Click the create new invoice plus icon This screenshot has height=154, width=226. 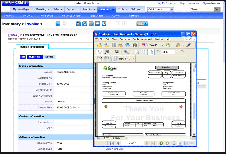coord(58,24)
